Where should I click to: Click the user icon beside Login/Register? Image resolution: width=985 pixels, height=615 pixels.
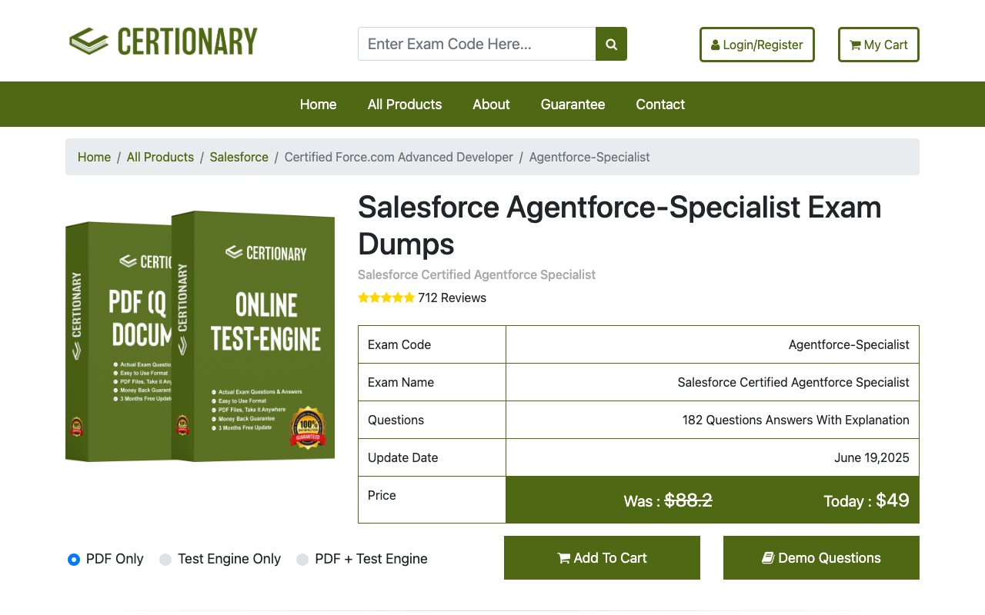click(716, 44)
